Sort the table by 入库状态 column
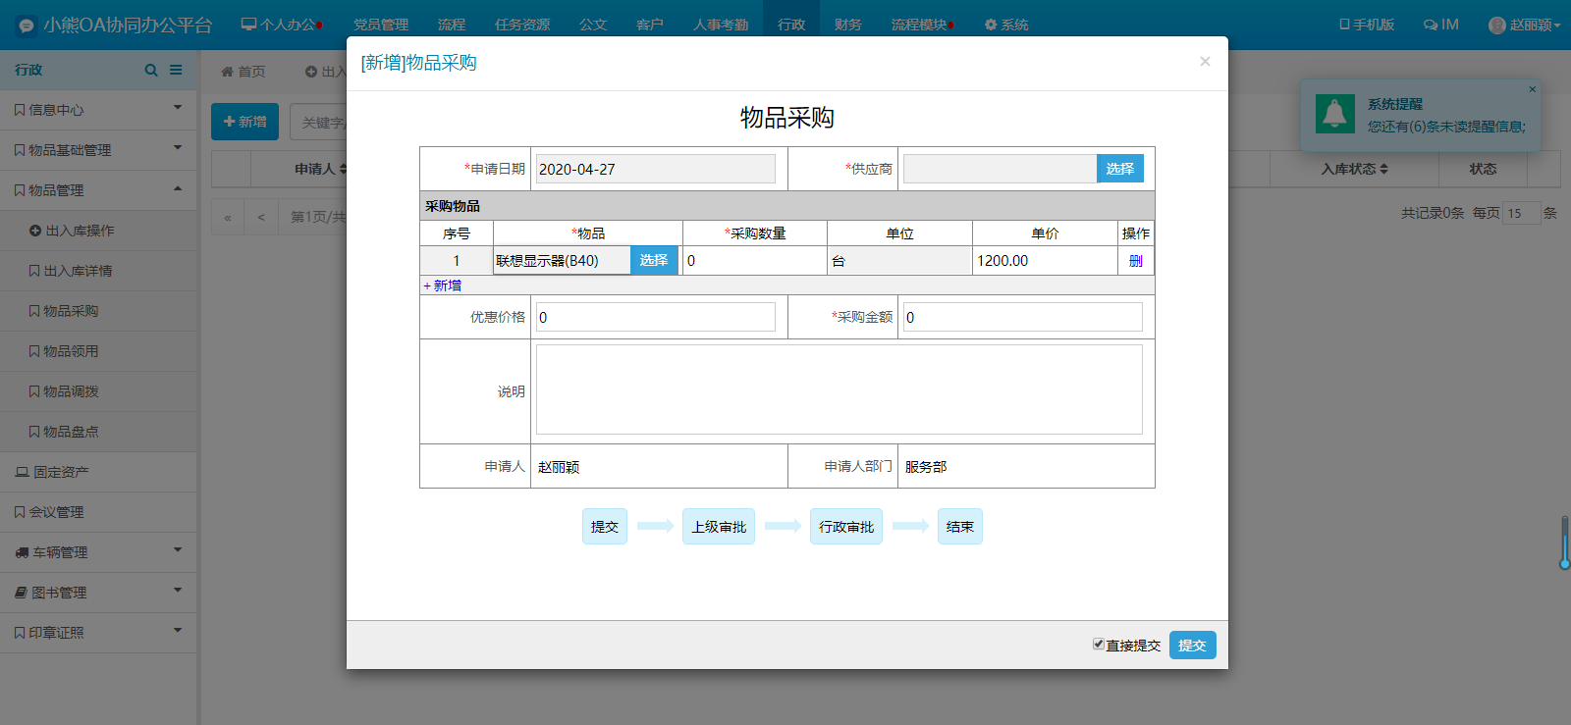The height and width of the screenshot is (725, 1571). point(1354,169)
